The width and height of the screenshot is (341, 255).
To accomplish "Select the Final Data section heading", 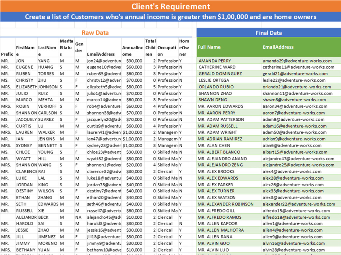I will 269,33.
